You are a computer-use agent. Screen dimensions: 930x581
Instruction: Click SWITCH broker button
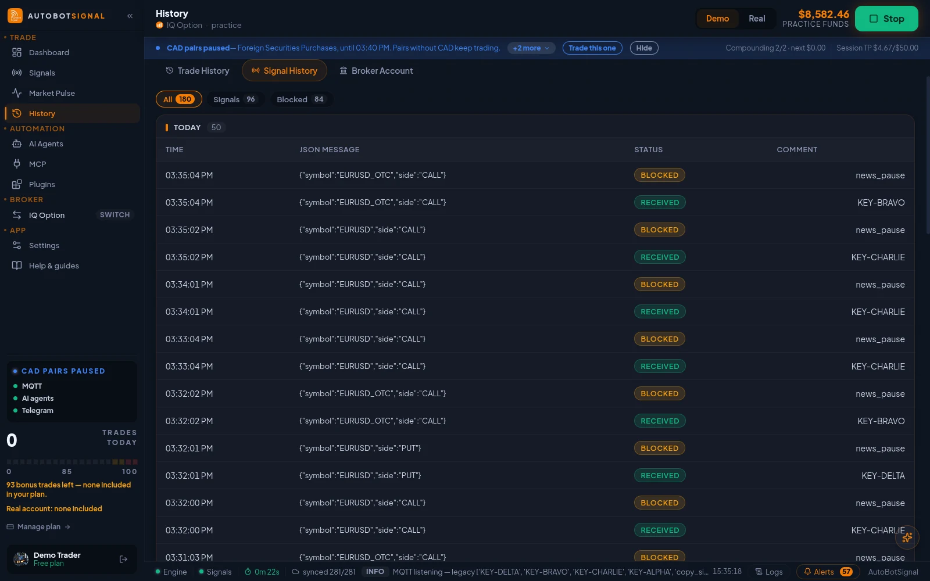(x=115, y=215)
